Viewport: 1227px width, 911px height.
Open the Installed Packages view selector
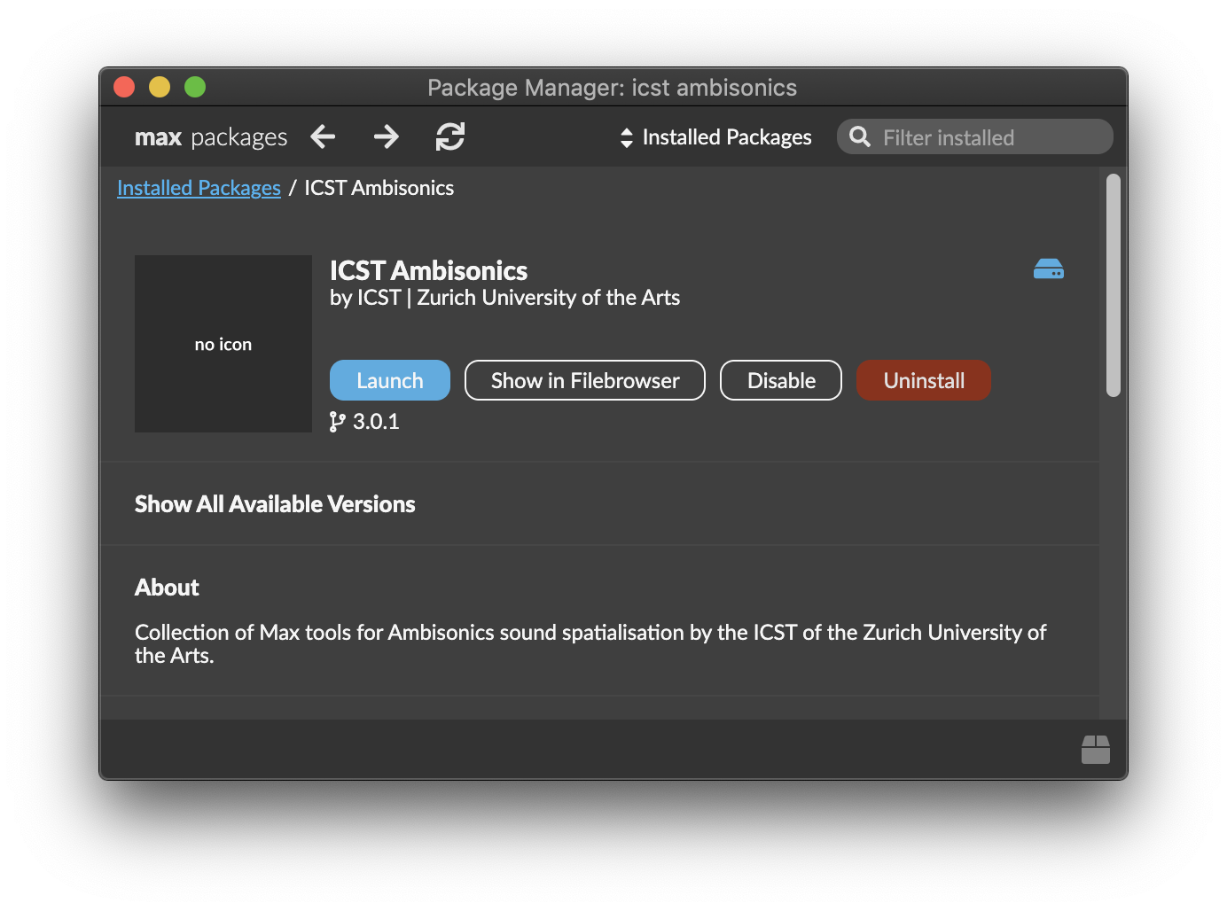(x=715, y=136)
